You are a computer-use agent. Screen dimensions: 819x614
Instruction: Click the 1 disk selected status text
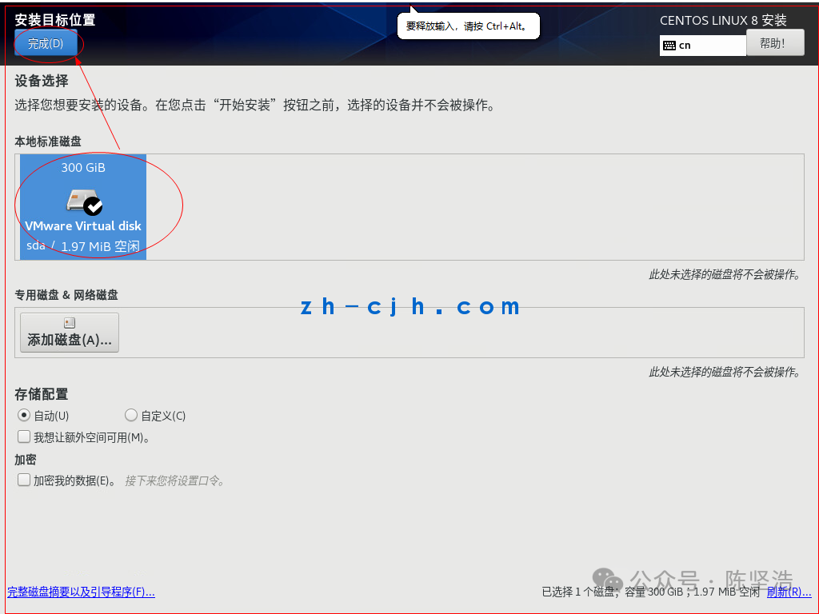pos(651,592)
